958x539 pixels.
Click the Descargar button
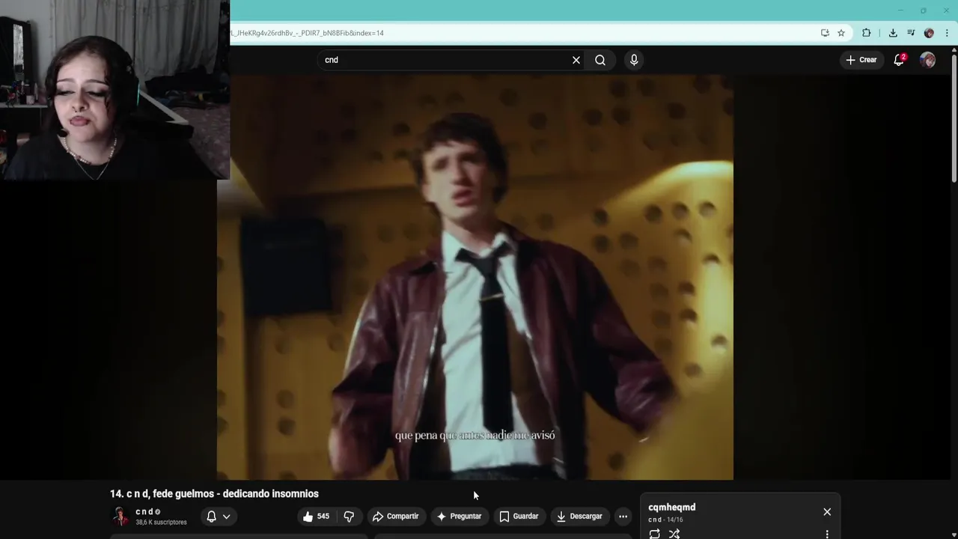point(579,516)
